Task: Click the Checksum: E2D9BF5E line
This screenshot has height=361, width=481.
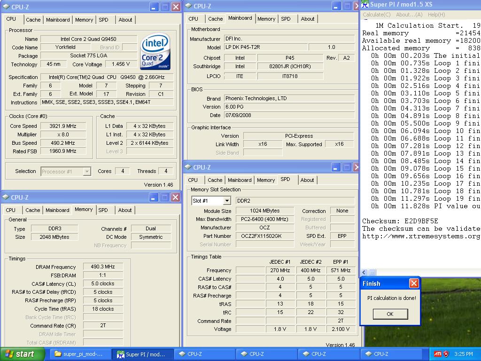Action: (400, 221)
